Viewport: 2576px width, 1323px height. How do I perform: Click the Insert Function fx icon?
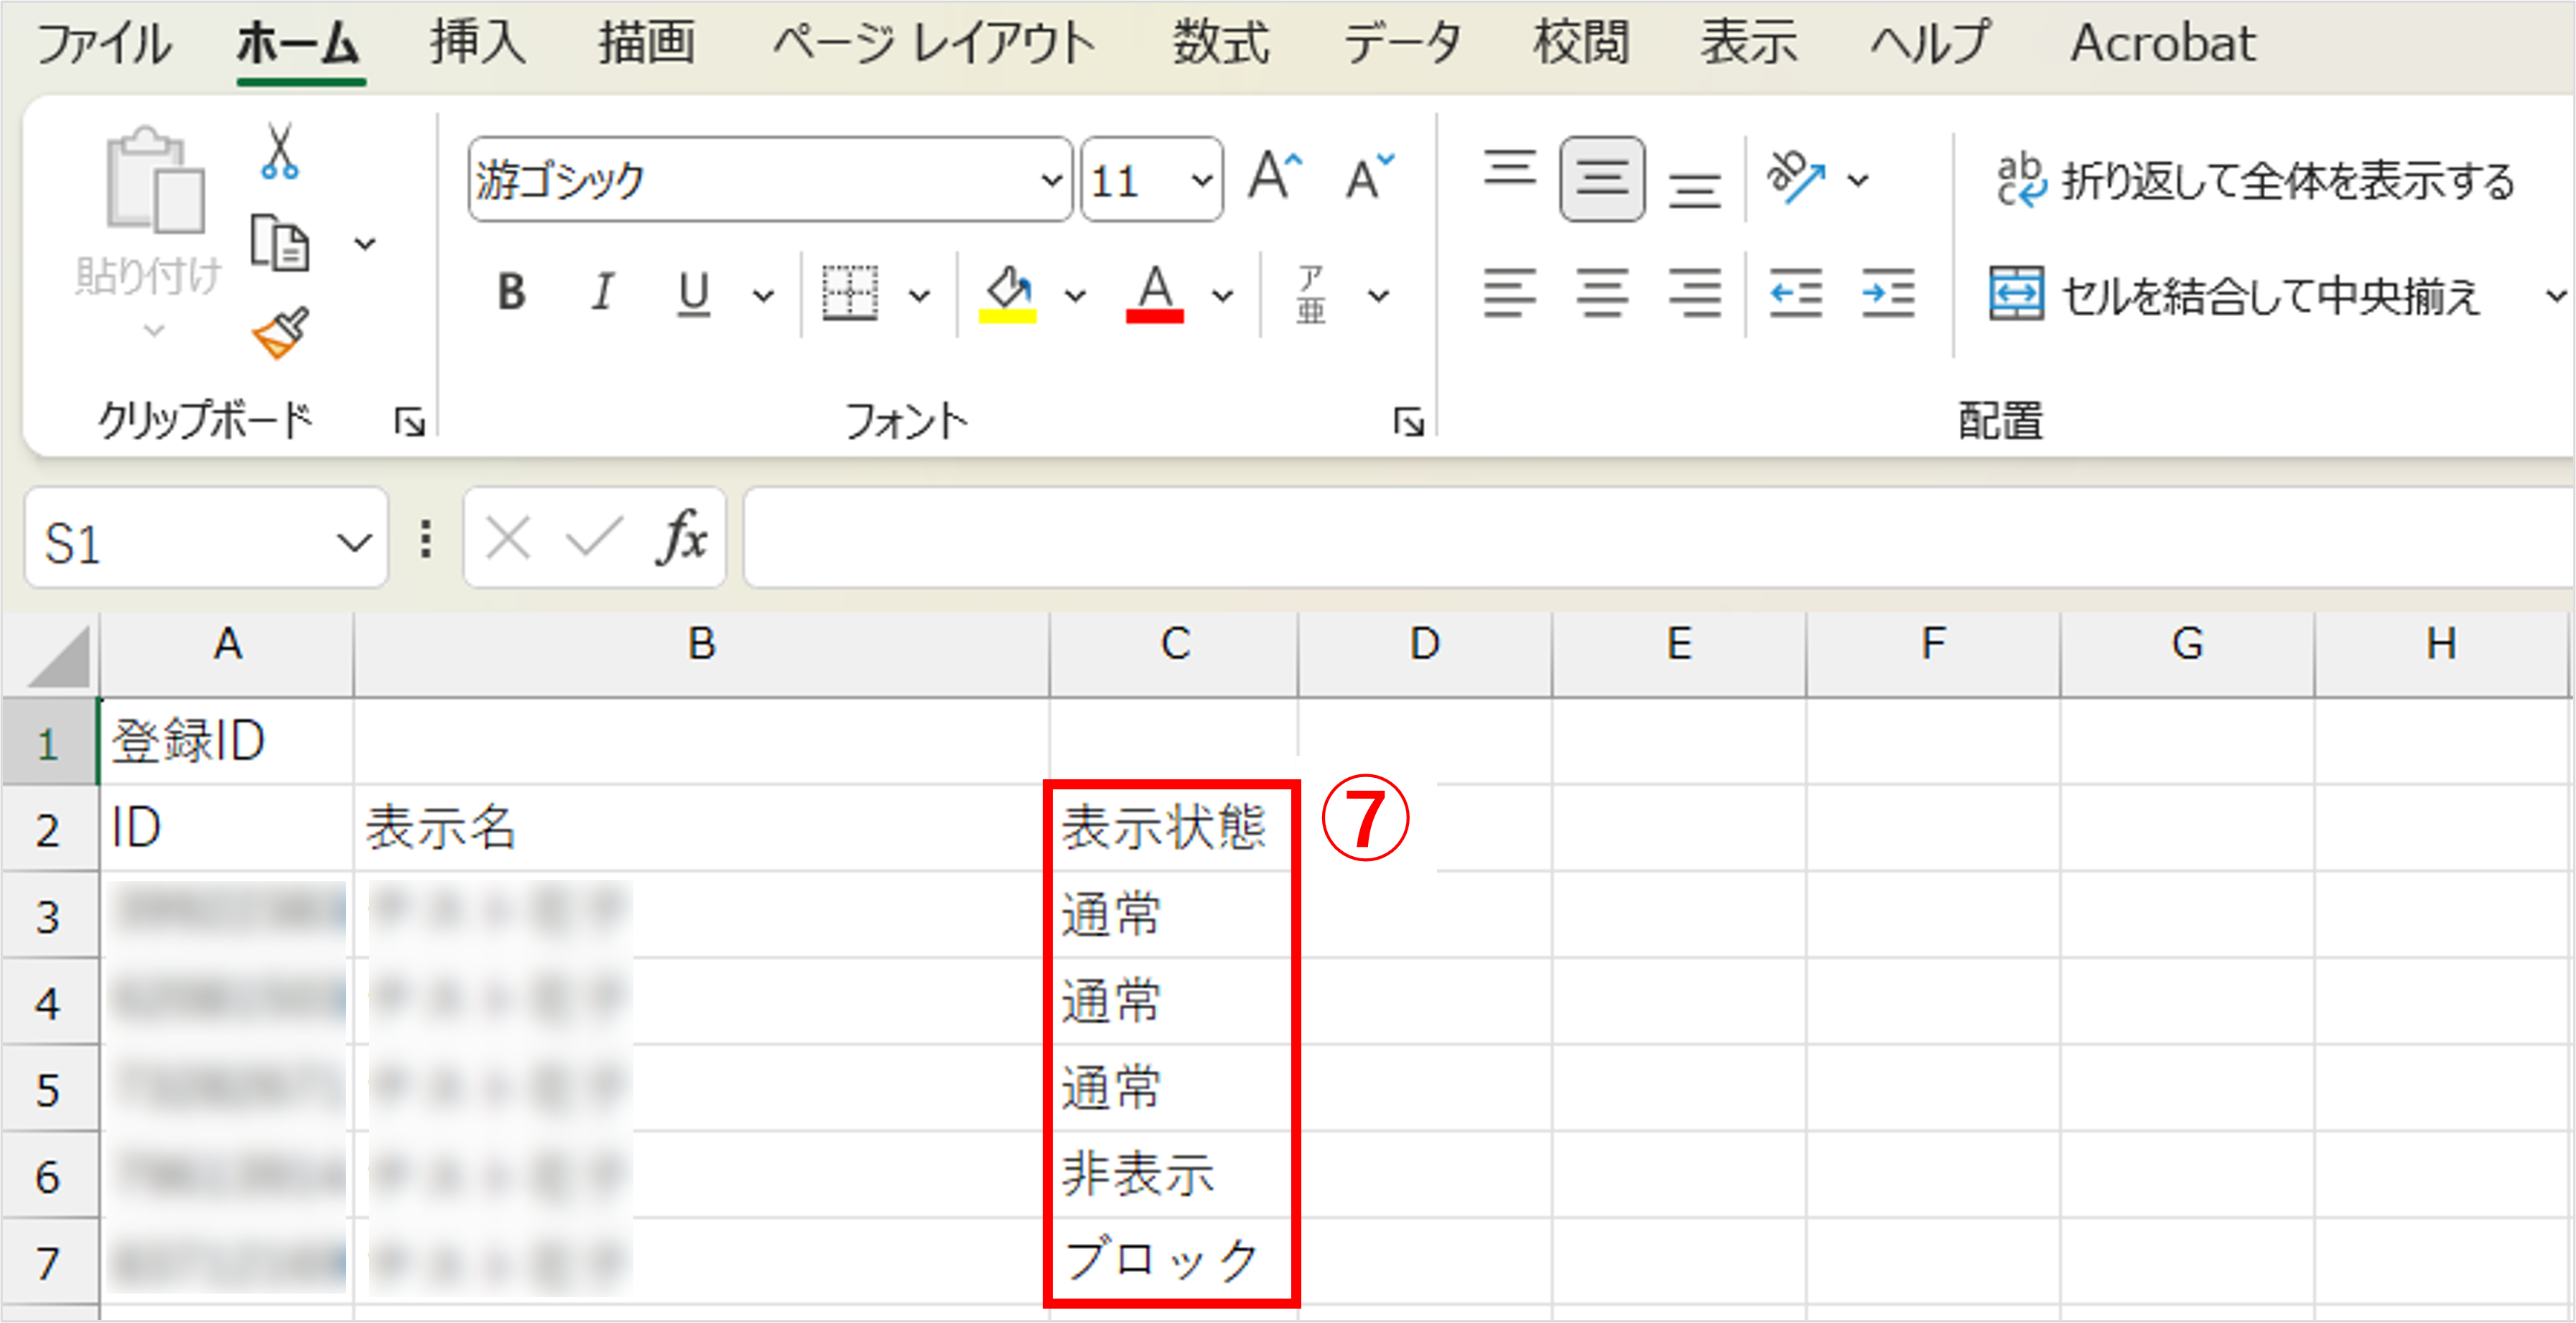click(x=682, y=539)
